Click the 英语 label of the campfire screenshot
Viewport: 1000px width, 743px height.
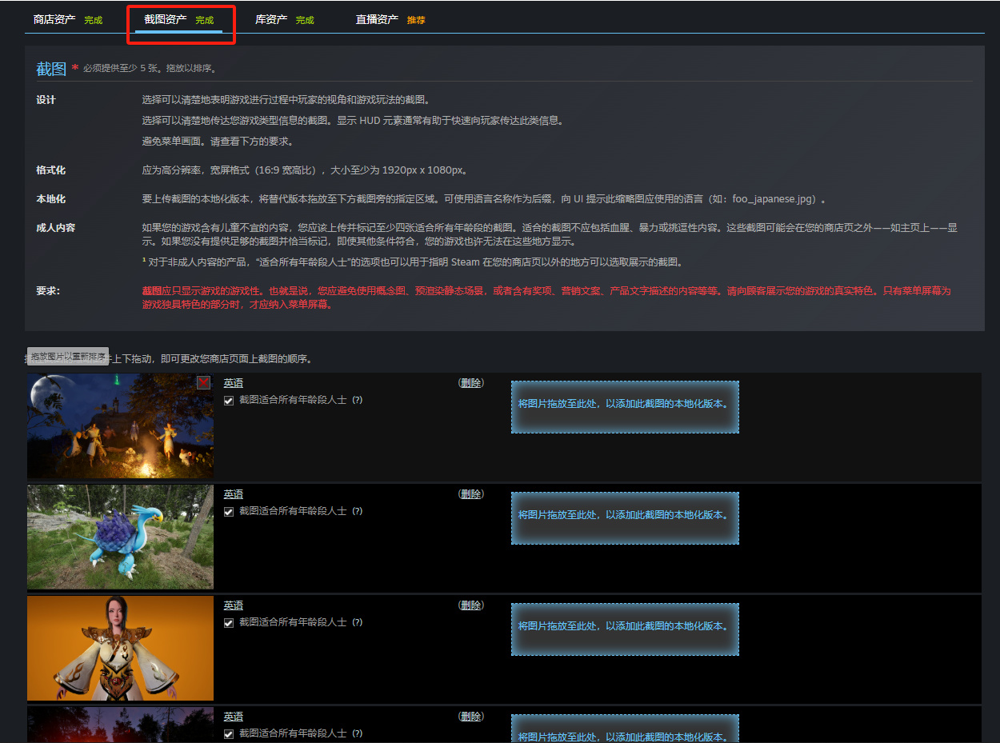click(x=233, y=383)
